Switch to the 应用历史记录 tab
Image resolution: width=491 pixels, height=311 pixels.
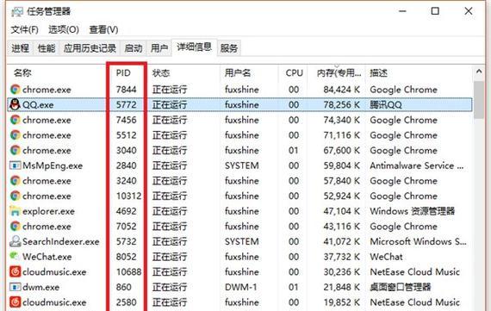pyautogui.click(x=90, y=48)
